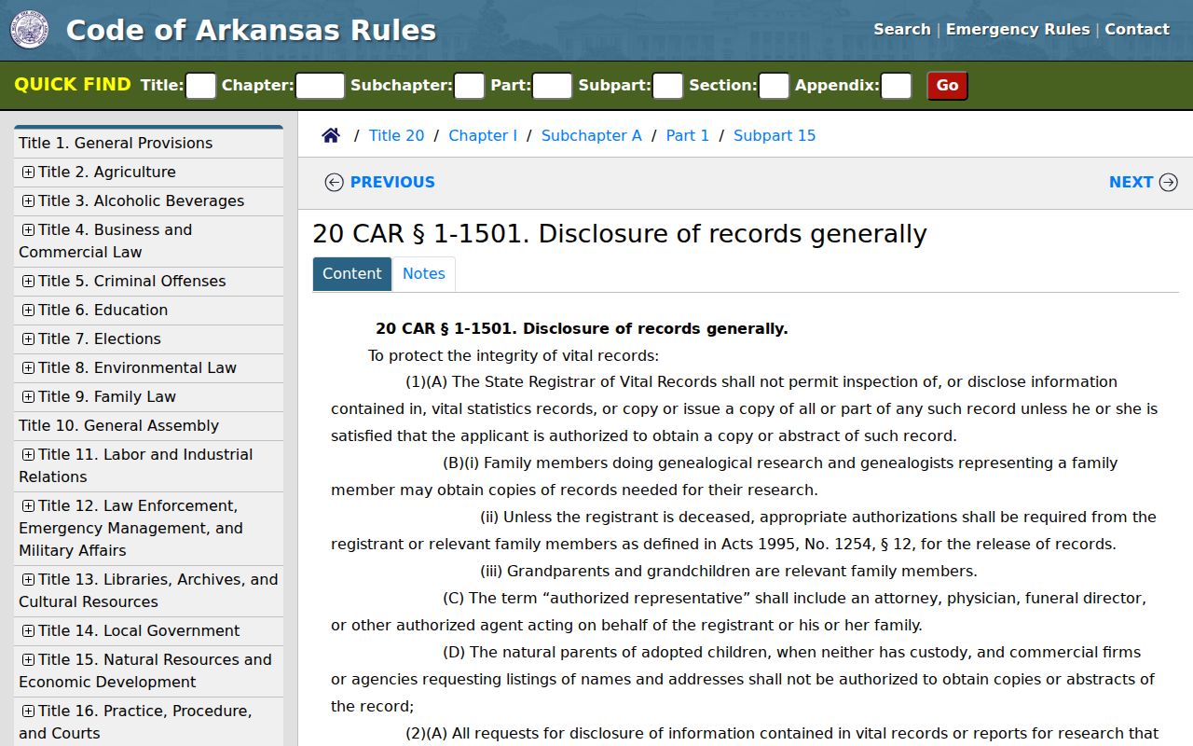1193x746 pixels.
Task: Expand Title 15. Natural Resources plus box
Action: pyautogui.click(x=28, y=659)
